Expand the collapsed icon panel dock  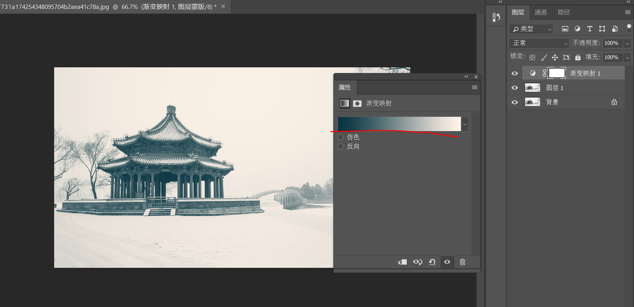pos(500,2)
